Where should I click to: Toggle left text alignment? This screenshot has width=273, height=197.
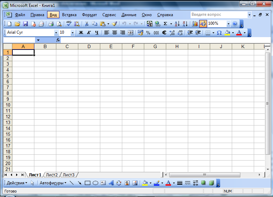pyautogui.click(x=106, y=33)
